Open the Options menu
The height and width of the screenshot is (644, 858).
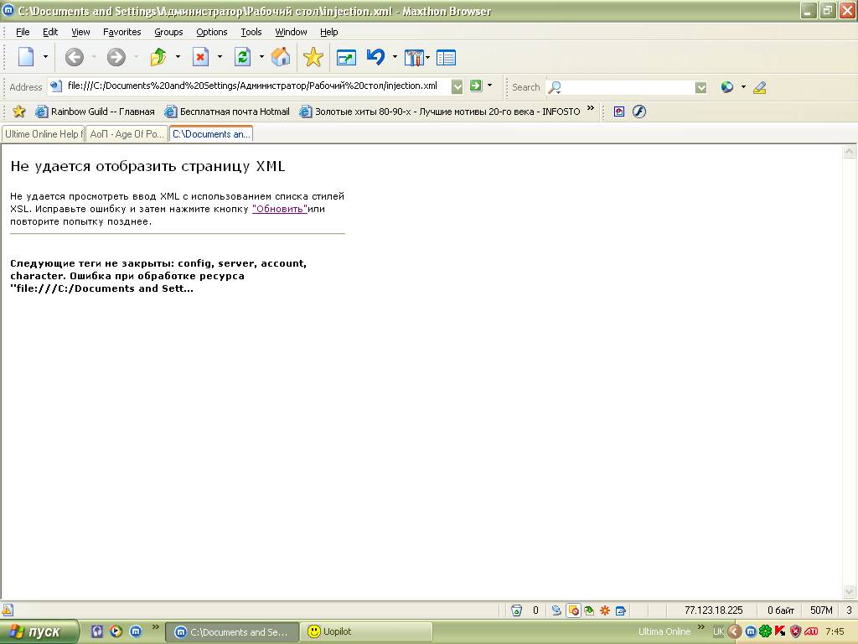[x=212, y=32]
